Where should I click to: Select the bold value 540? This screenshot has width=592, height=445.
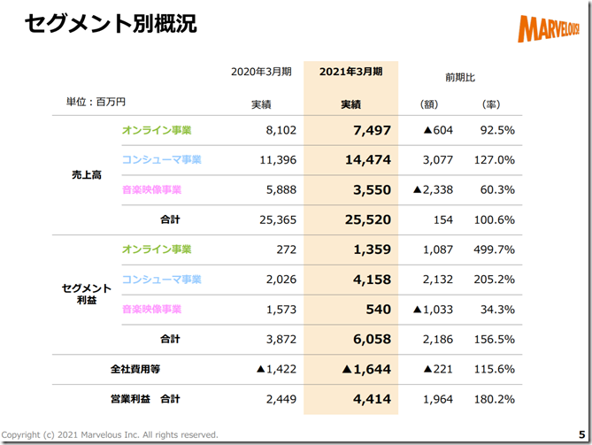(x=379, y=310)
